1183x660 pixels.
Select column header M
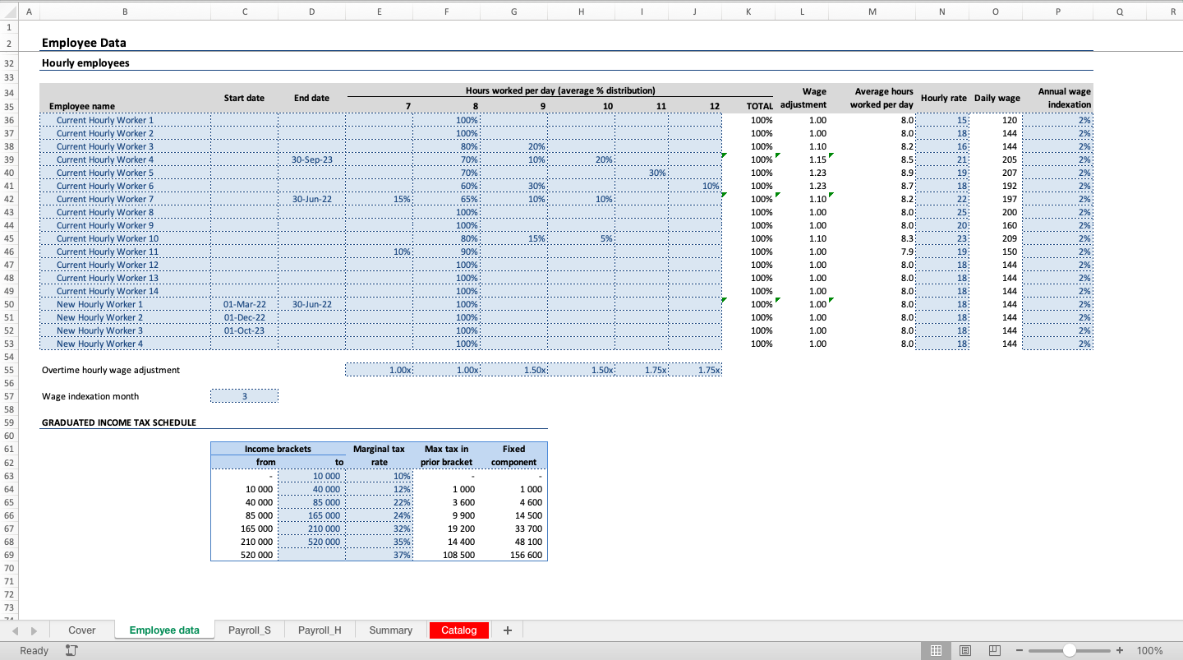(x=872, y=12)
